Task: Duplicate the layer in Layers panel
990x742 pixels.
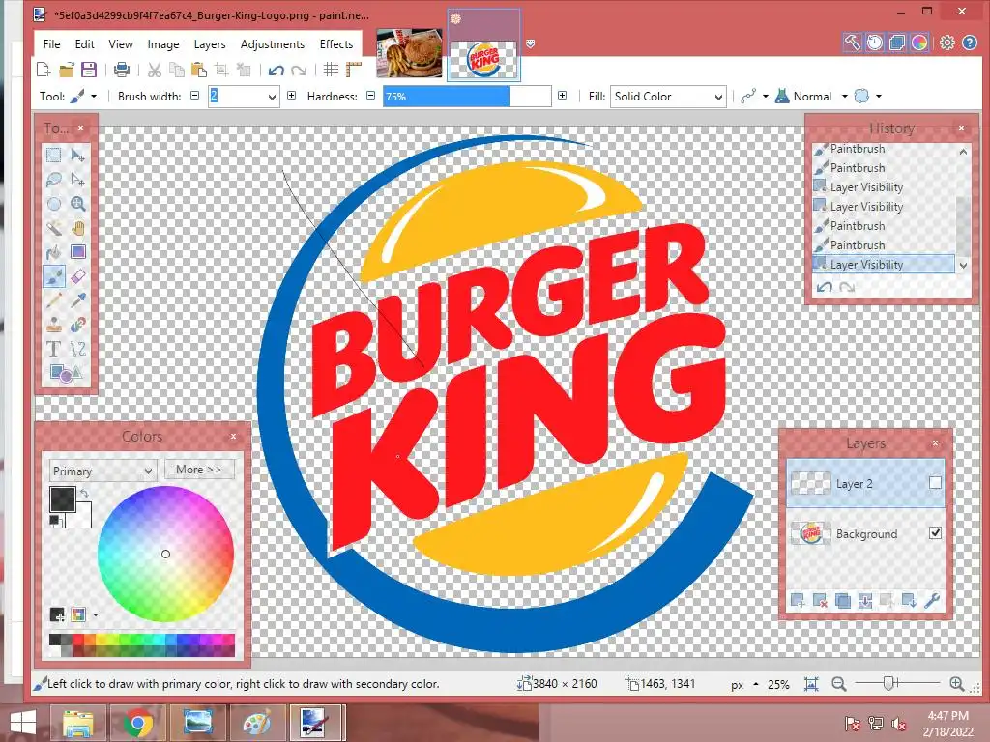Action: (842, 601)
